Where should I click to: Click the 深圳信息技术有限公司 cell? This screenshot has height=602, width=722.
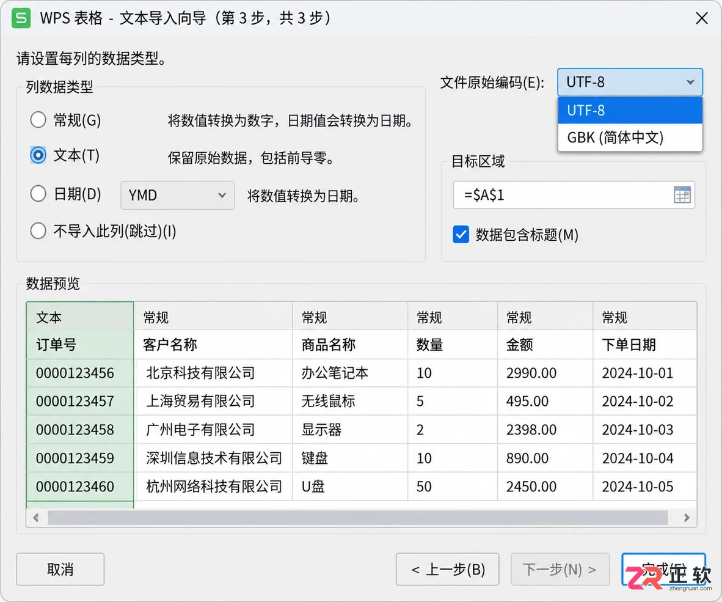(213, 458)
